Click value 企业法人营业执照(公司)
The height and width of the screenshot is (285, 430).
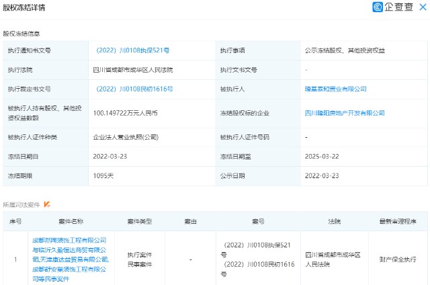[126, 137]
